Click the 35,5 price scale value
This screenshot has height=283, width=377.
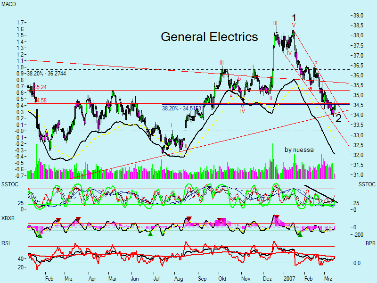(x=358, y=85)
